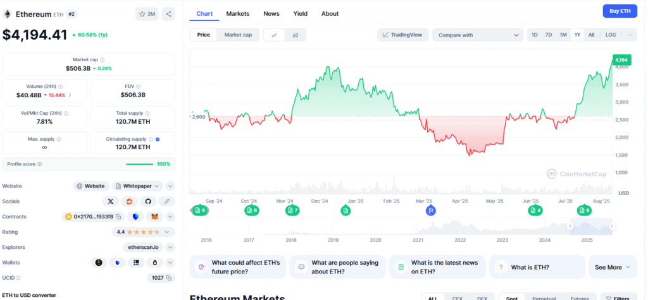Switch to the News tab
Image resolution: width=648 pixels, height=300 pixels.
(271, 14)
